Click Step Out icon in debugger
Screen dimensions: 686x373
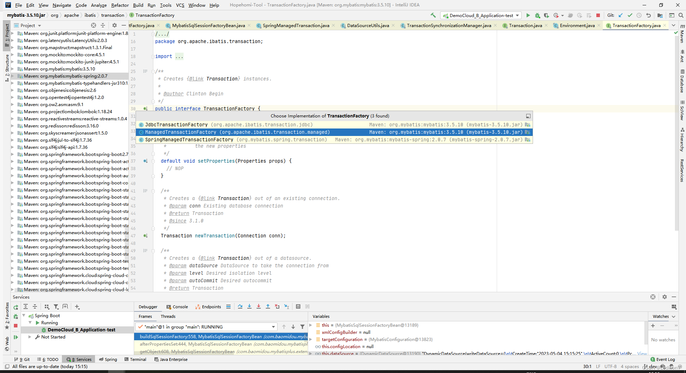(x=268, y=306)
